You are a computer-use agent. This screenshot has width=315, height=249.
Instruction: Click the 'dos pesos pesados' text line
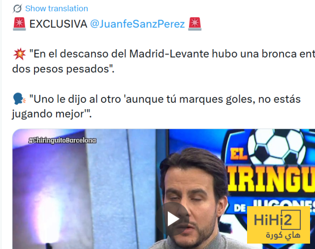pyautogui.click(x=63, y=69)
